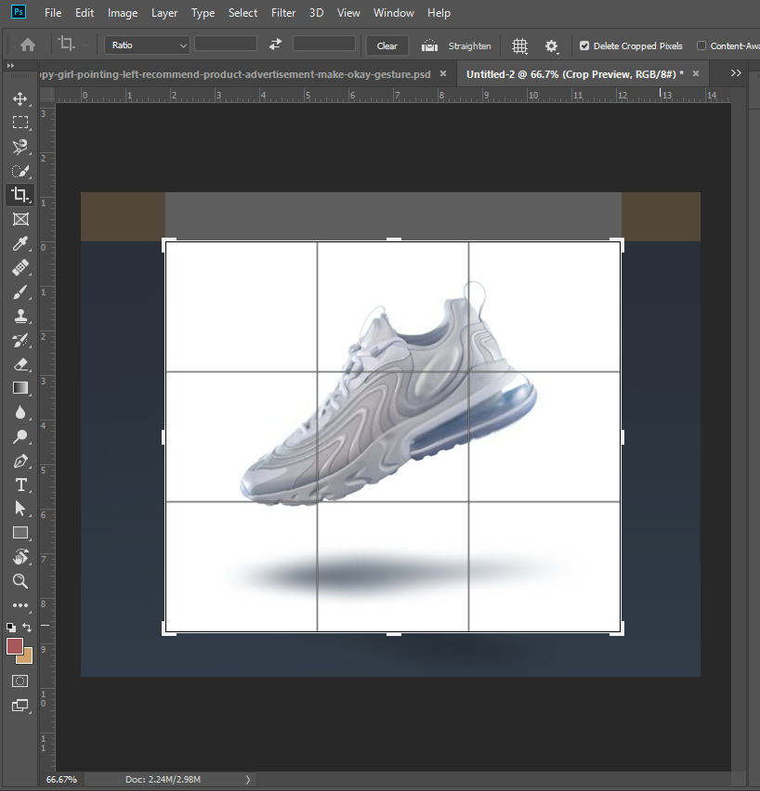Screen dimensions: 760x791
Task: Select the Zoom tool
Action: pyautogui.click(x=20, y=581)
